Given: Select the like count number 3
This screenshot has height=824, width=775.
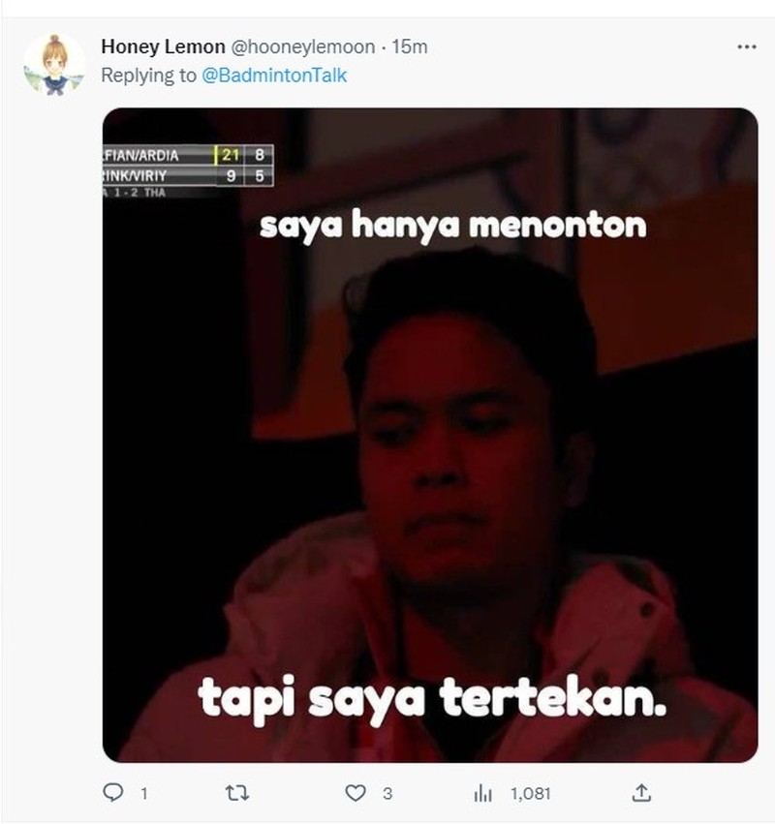Looking at the screenshot, I should pyautogui.click(x=387, y=794).
